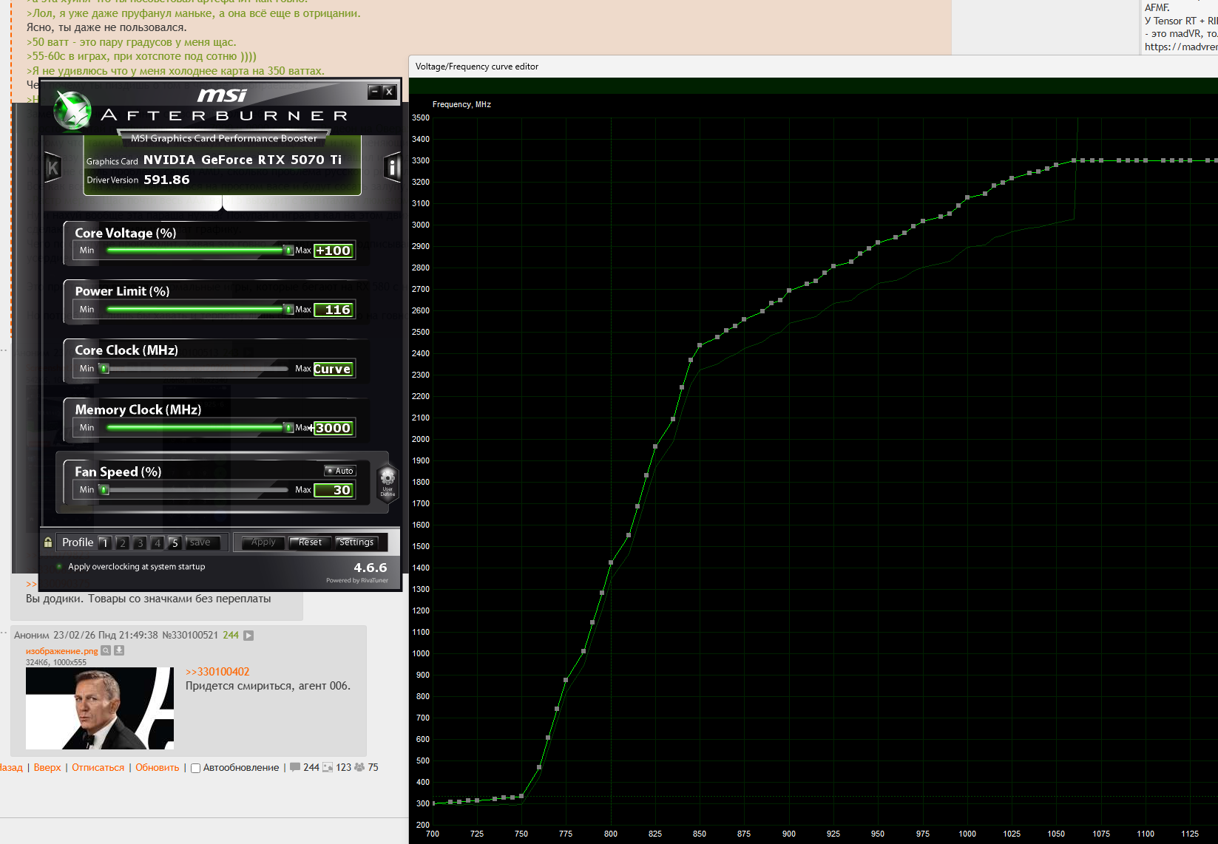Click the profile lock padlock icon
The height and width of the screenshot is (844, 1218).
pos(48,542)
